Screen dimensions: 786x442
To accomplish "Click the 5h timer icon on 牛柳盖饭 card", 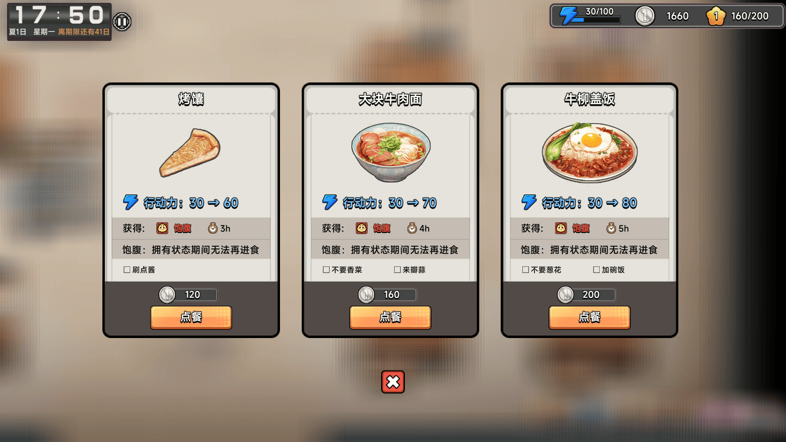I will click(611, 228).
